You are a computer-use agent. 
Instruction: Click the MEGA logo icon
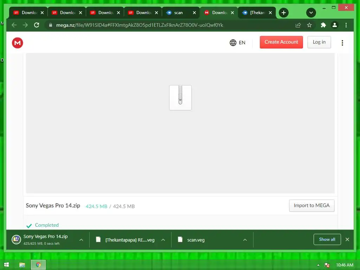coord(18,43)
